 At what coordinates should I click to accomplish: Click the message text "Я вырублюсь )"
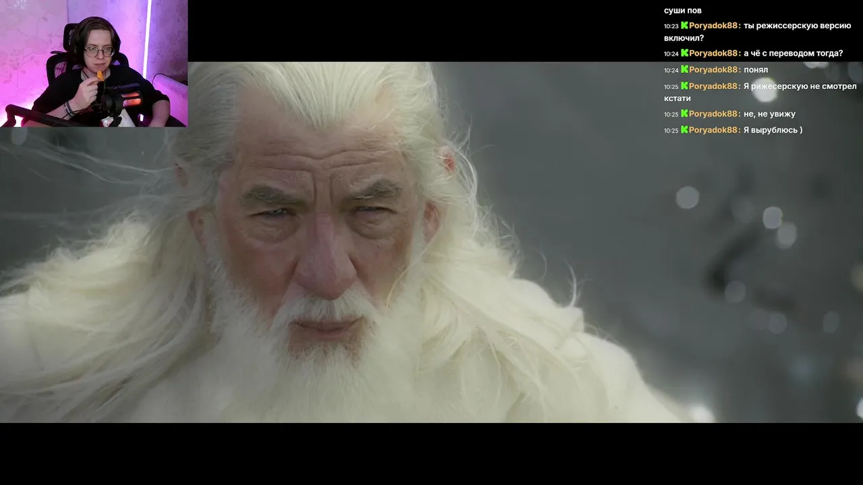point(773,130)
